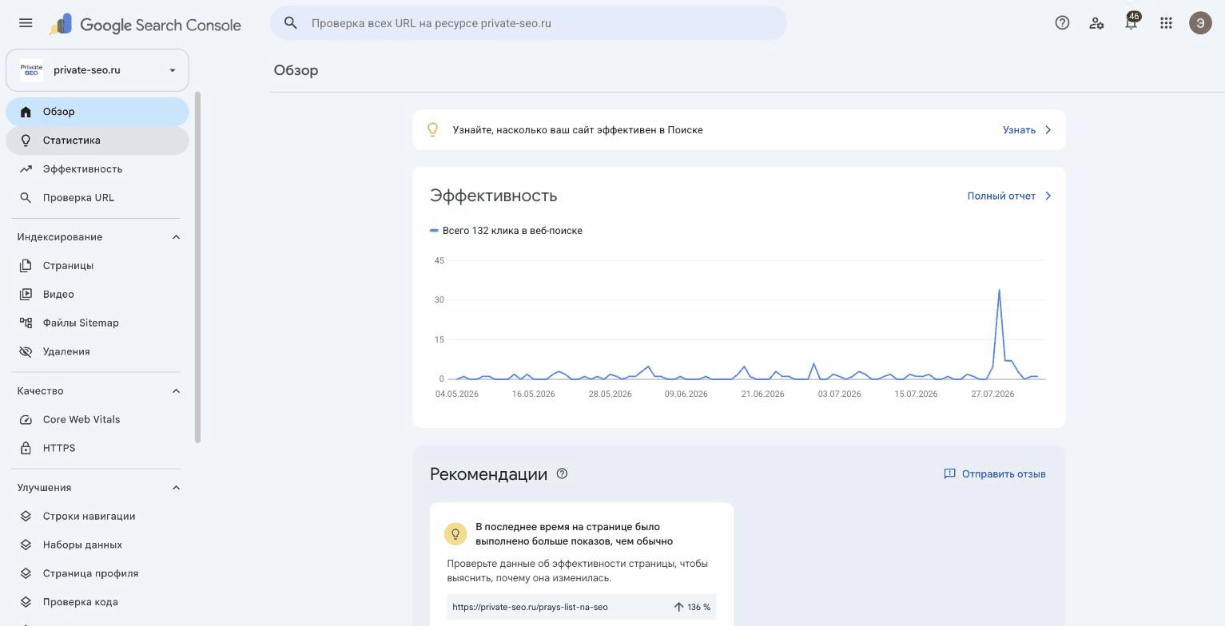The image size is (1225, 626).
Task: Open Проверка URL in sidebar
Action: (x=97, y=198)
